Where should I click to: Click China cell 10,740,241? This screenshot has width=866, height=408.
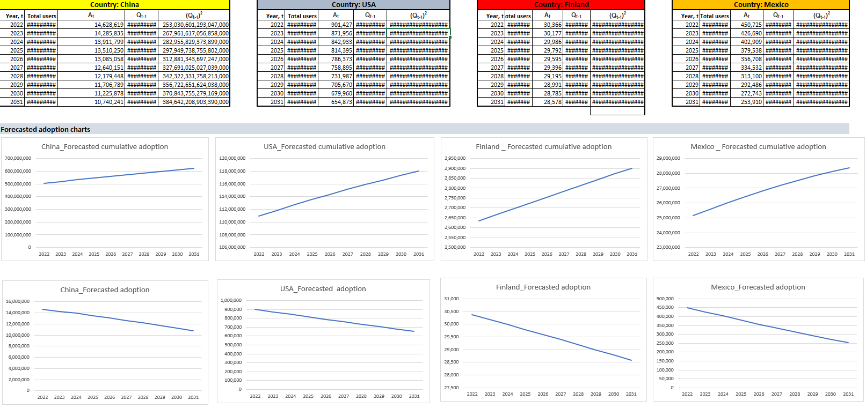91,102
